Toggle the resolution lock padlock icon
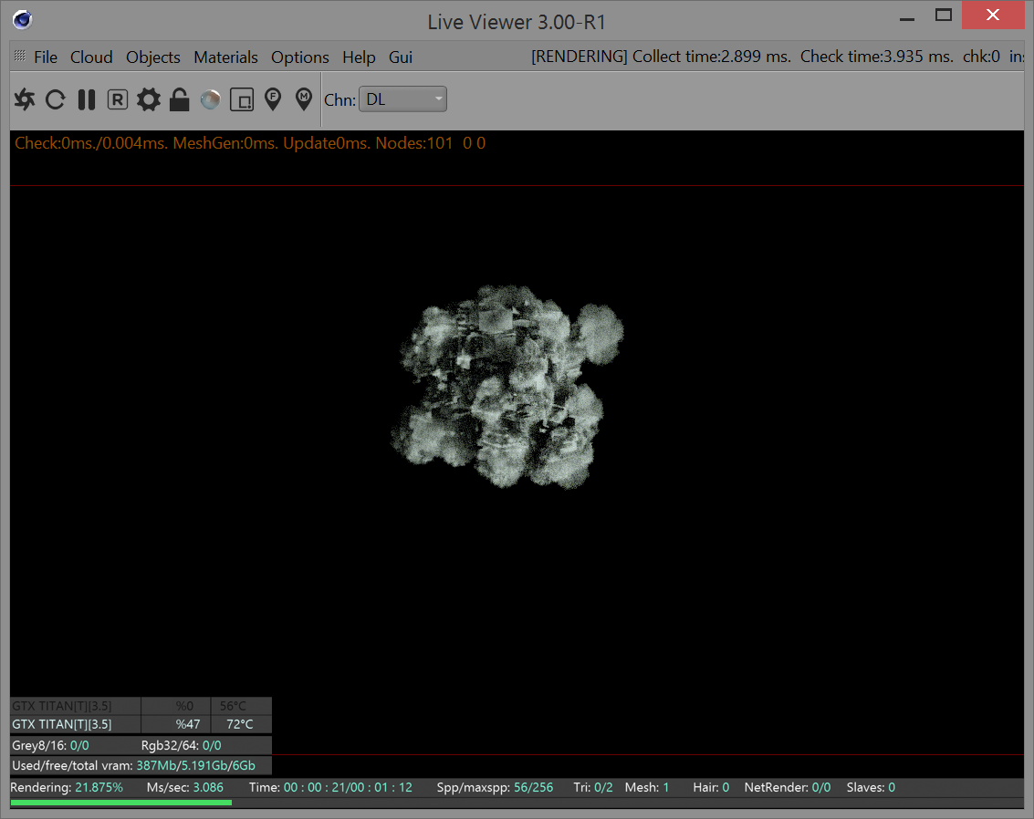Viewport: 1034px width, 819px height. (x=180, y=99)
